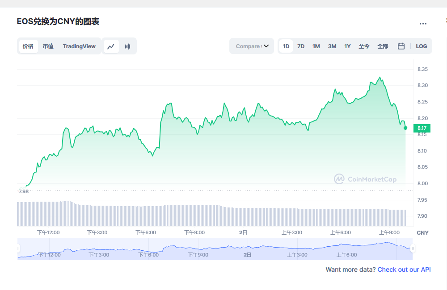The width and height of the screenshot is (447, 290).
Task: Select the 全部 range option
Action: point(383,46)
